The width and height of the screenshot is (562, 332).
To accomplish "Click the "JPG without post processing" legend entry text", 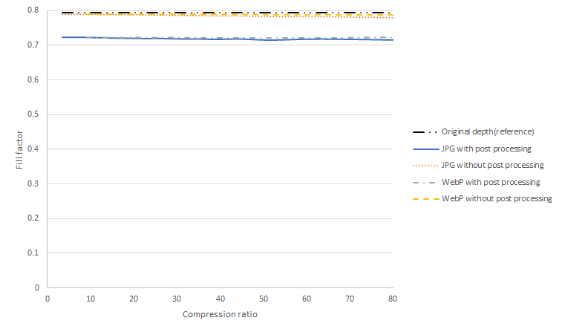I will pos(493,165).
